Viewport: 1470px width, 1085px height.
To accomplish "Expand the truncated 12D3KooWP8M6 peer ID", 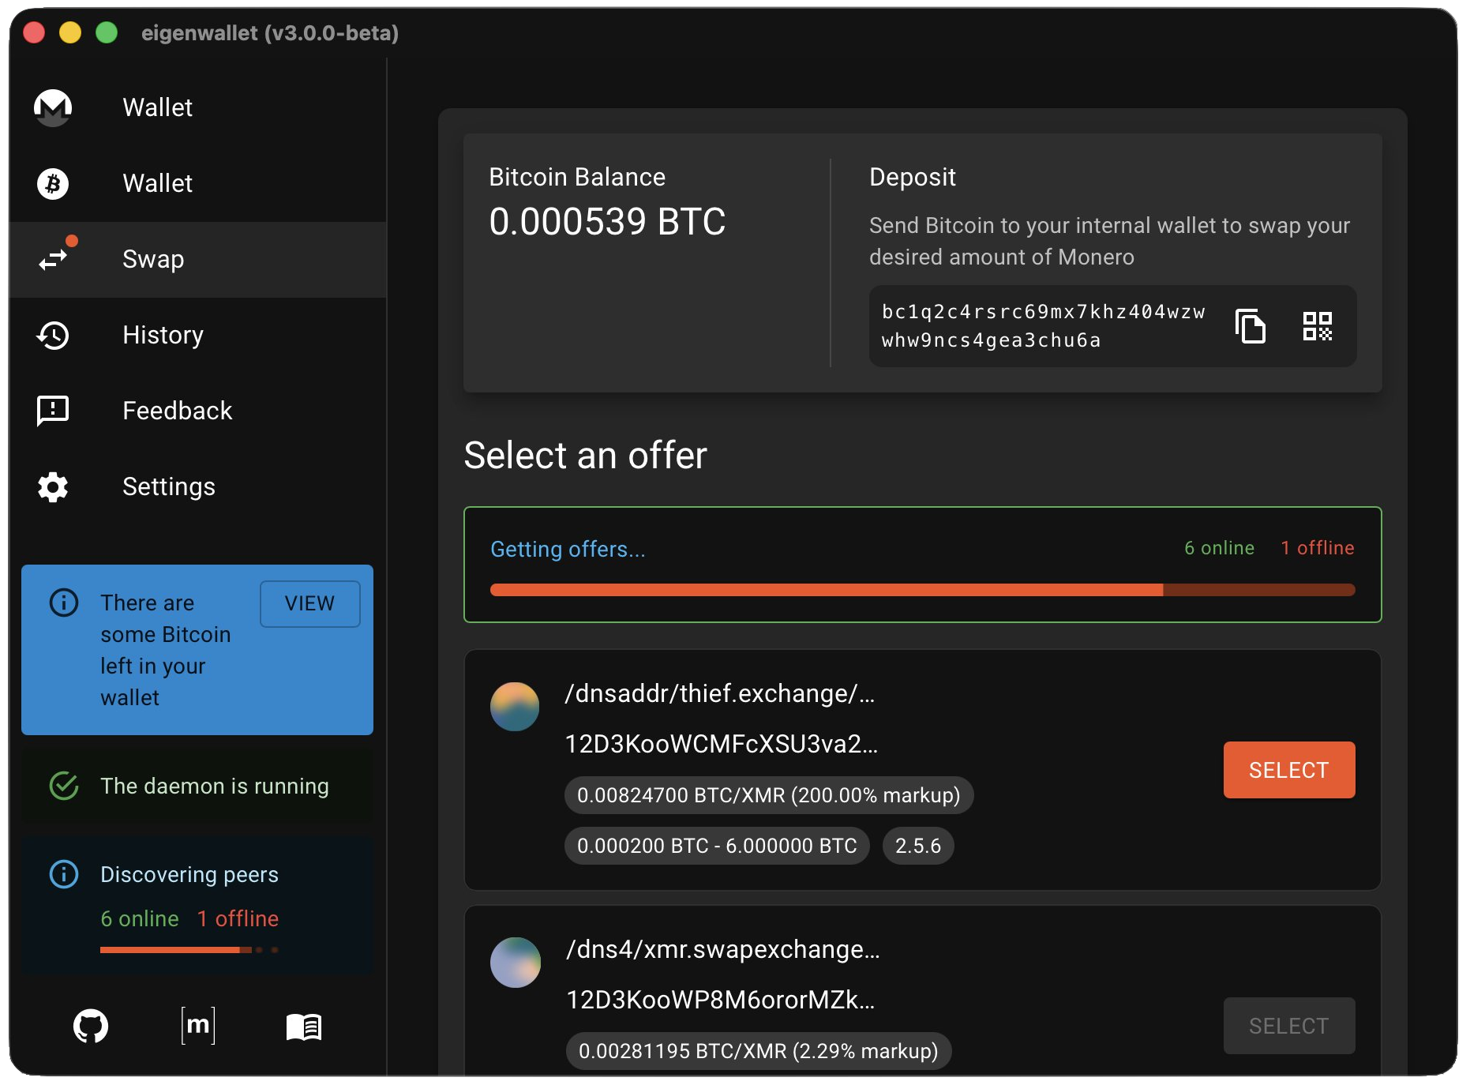I will tap(720, 998).
